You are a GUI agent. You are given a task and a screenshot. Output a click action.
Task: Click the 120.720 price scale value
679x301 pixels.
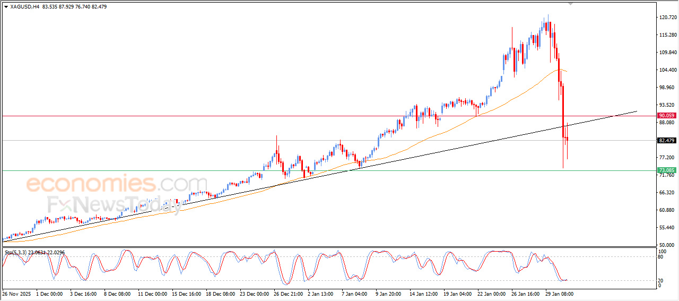click(x=667, y=18)
